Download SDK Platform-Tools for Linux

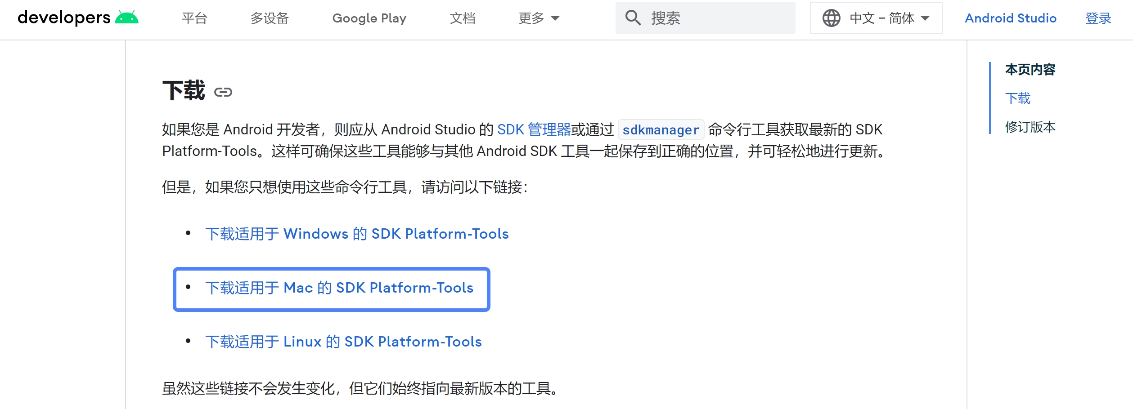click(343, 342)
